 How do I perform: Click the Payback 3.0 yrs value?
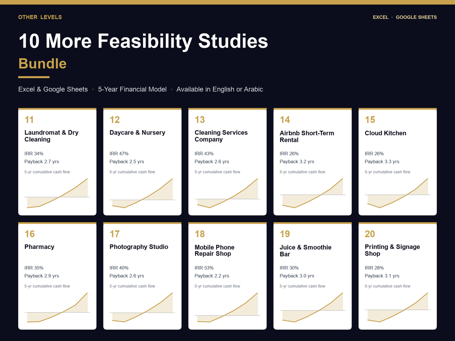(x=297, y=276)
